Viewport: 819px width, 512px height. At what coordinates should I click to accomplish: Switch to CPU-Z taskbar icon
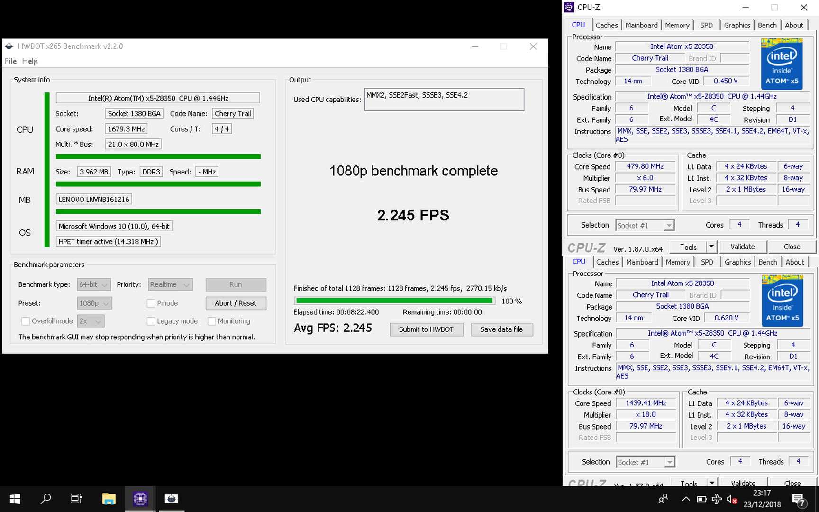tap(140, 499)
